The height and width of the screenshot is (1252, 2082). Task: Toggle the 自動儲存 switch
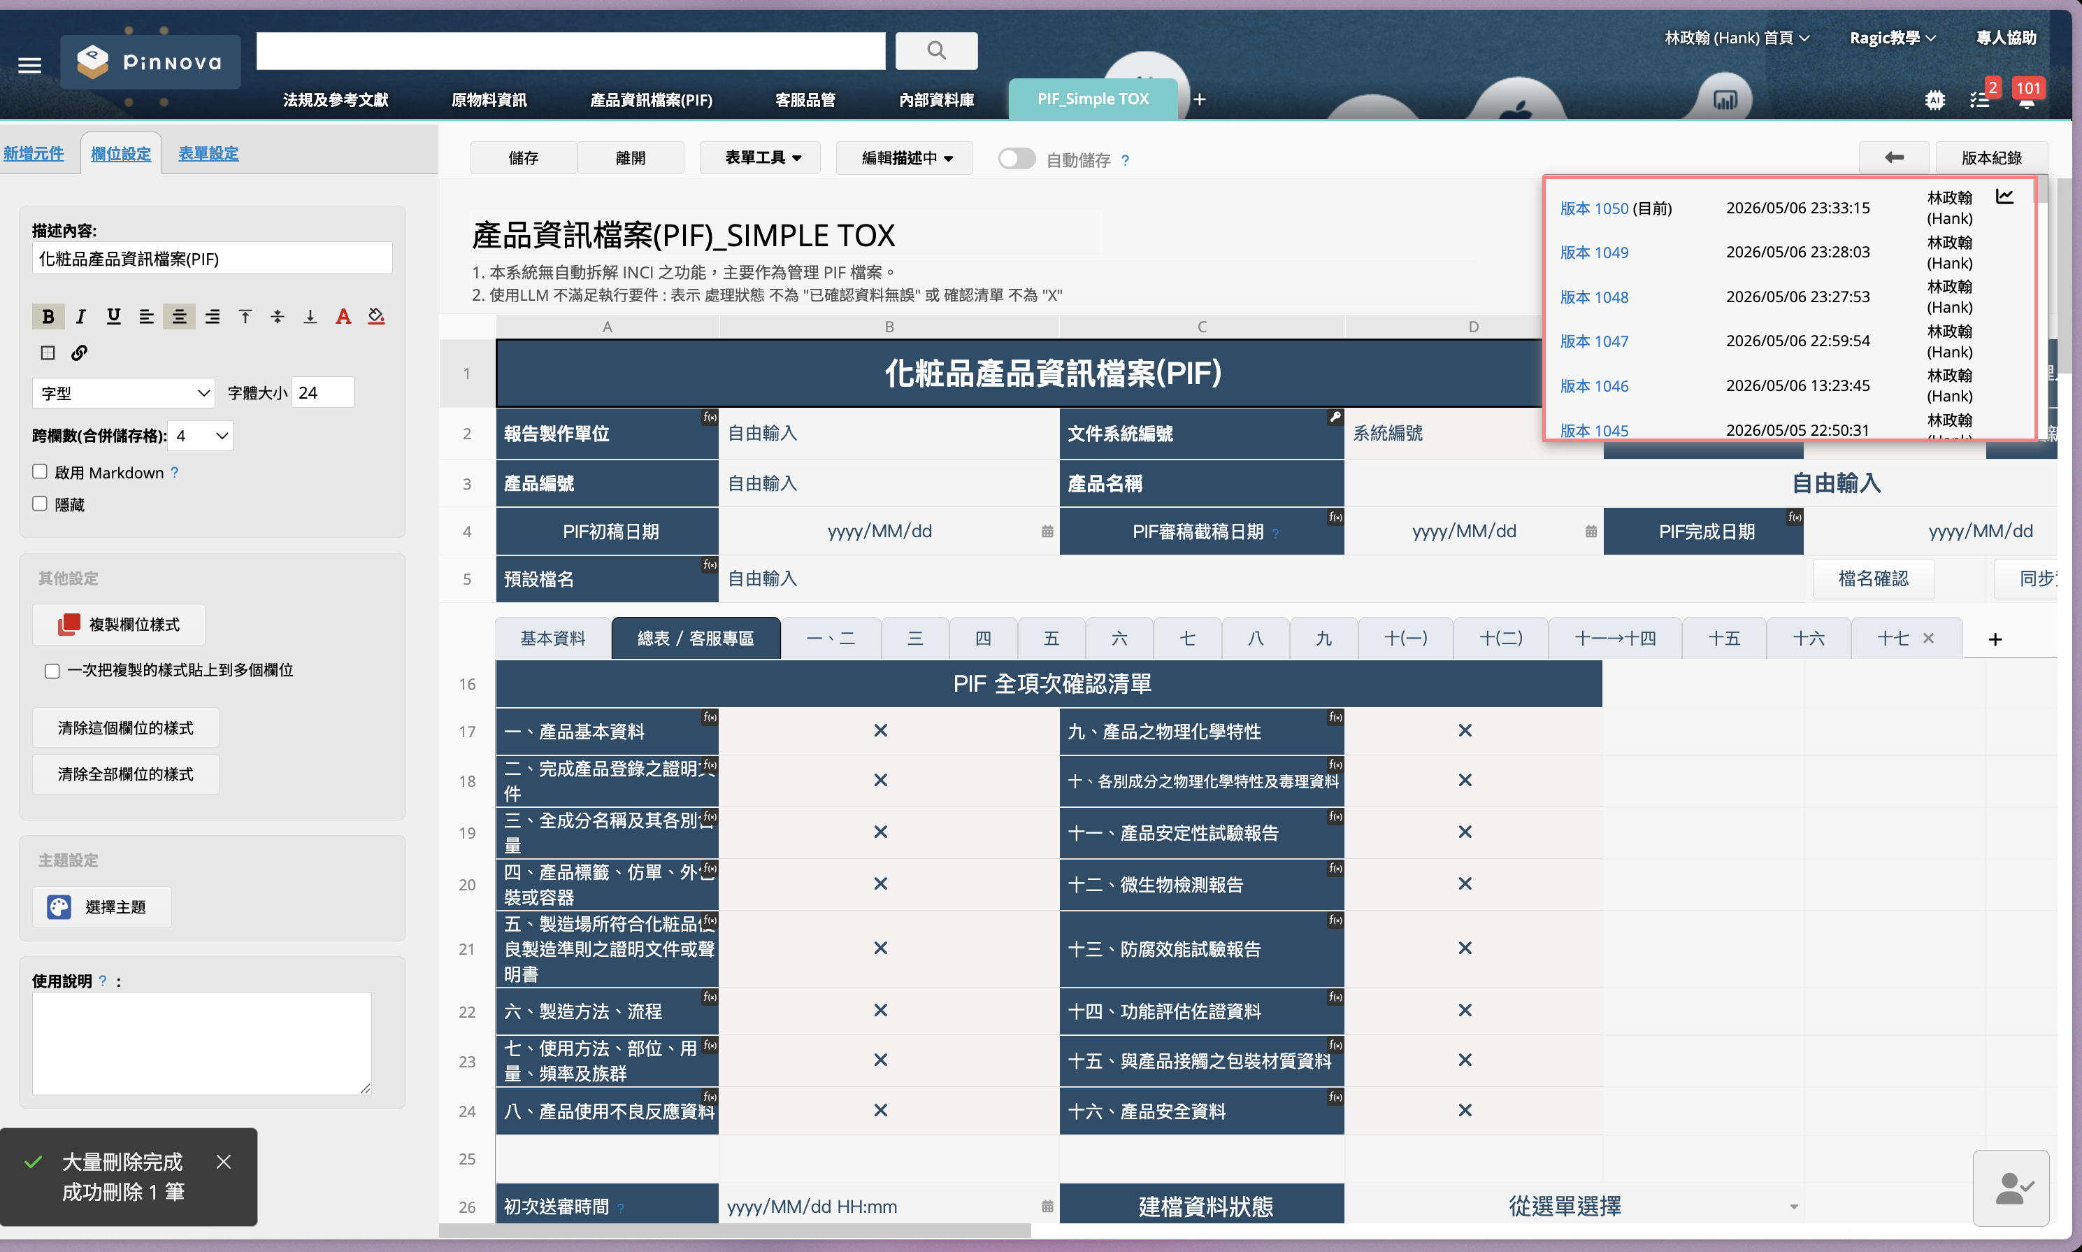pos(1016,159)
